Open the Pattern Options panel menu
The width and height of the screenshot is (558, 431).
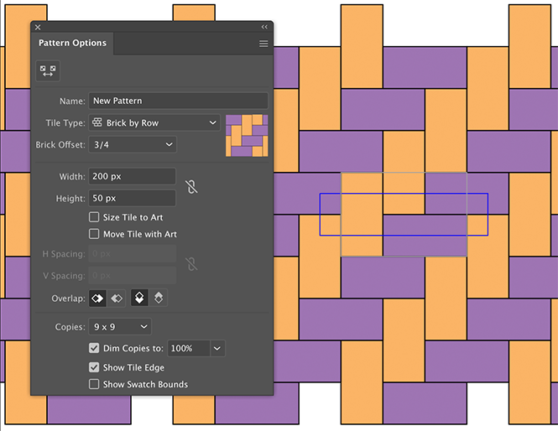[263, 44]
